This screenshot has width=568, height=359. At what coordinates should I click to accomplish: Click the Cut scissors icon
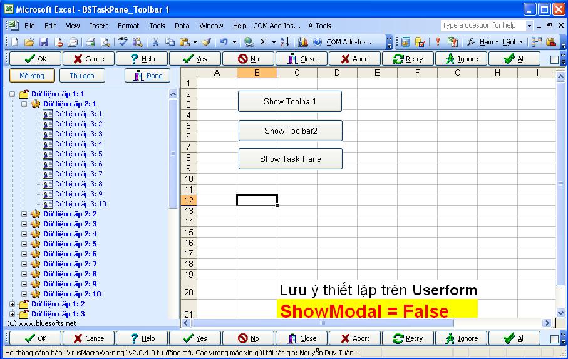point(155,42)
